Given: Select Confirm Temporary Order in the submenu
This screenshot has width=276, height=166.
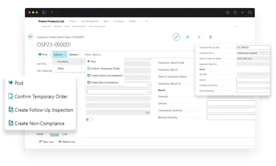Looking at the screenshot, I should 105,68.
